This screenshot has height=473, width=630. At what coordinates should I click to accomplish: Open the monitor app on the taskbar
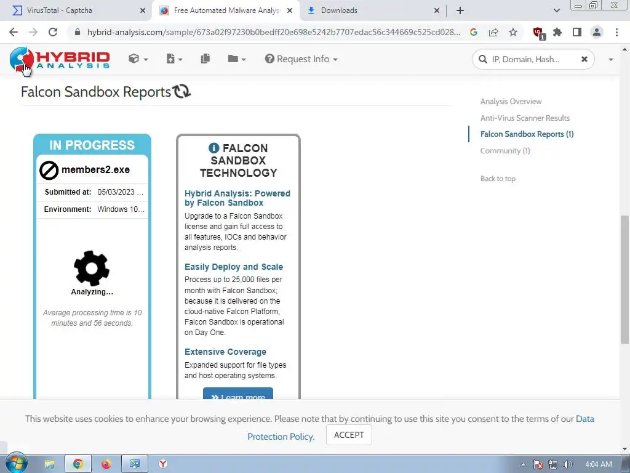pyautogui.click(x=135, y=464)
